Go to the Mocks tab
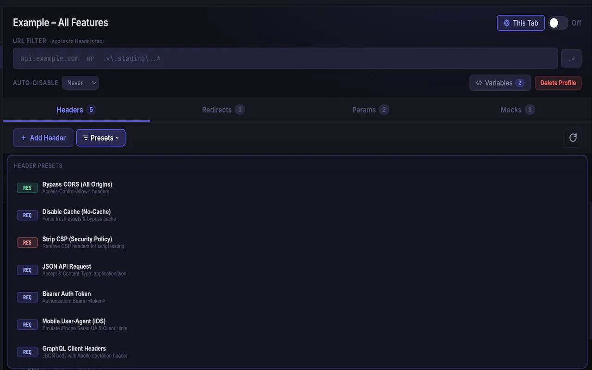Viewport: 592px width, 370px height. click(x=518, y=110)
